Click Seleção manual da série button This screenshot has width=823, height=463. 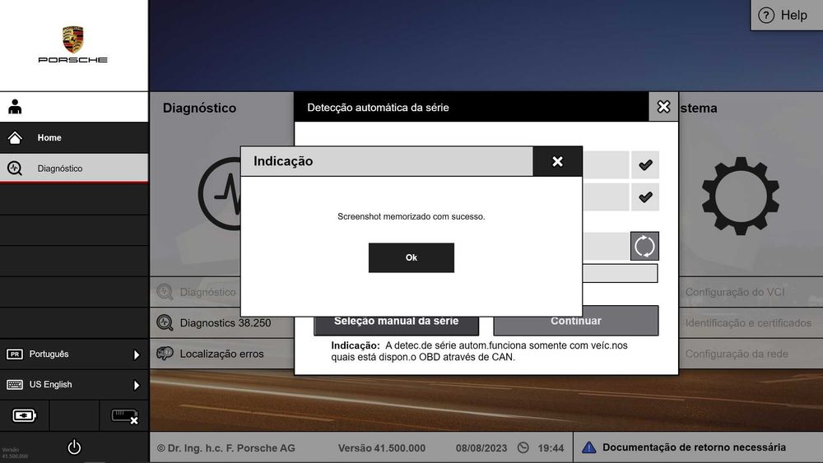pos(397,325)
